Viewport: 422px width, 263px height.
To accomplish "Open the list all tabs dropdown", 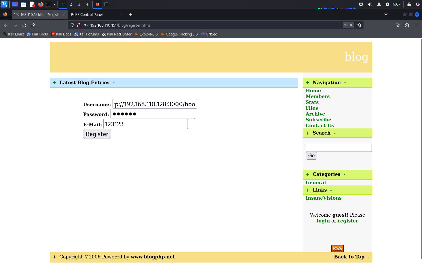I will click(386, 14).
